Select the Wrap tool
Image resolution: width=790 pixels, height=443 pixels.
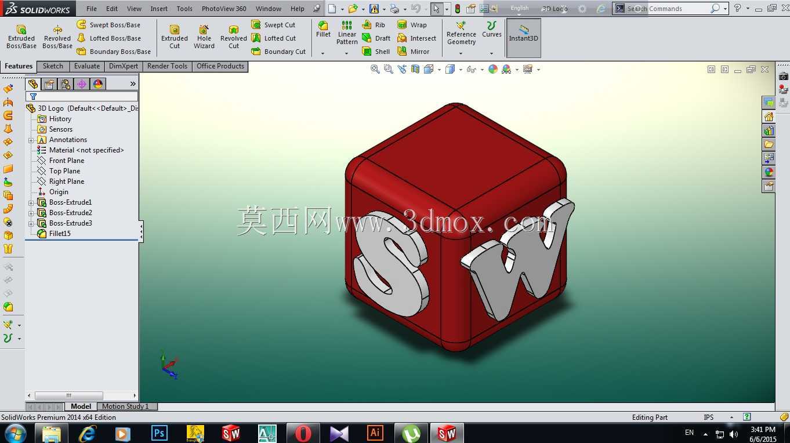pyautogui.click(x=412, y=25)
